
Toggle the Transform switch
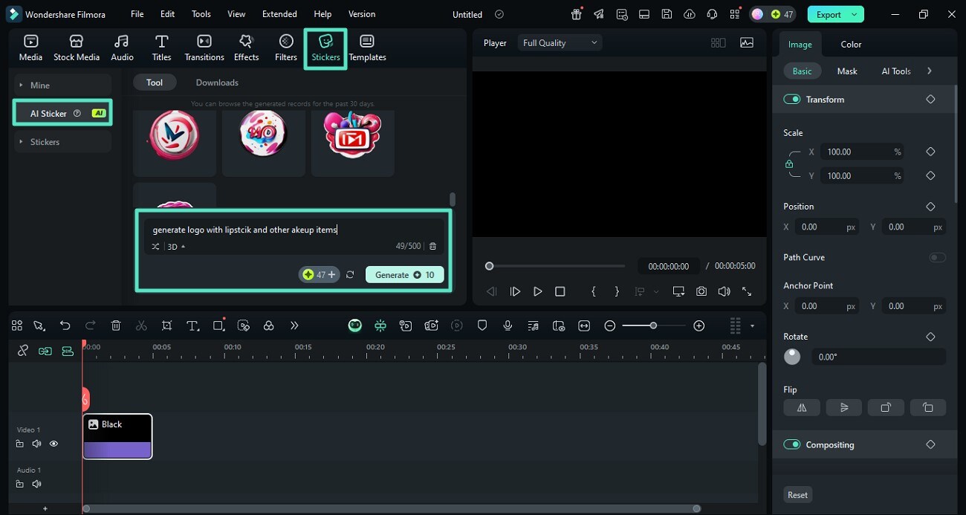tap(792, 100)
